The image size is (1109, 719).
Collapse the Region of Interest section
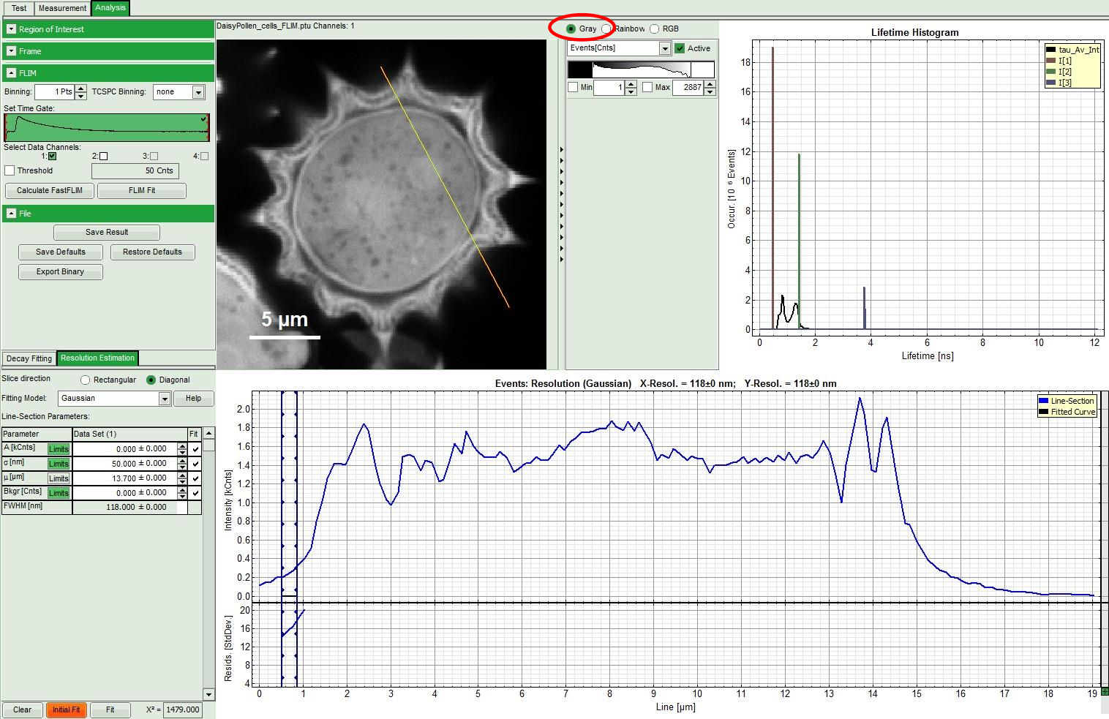coord(11,29)
